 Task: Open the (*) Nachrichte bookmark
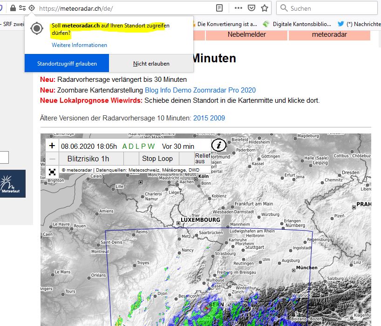pos(360,24)
